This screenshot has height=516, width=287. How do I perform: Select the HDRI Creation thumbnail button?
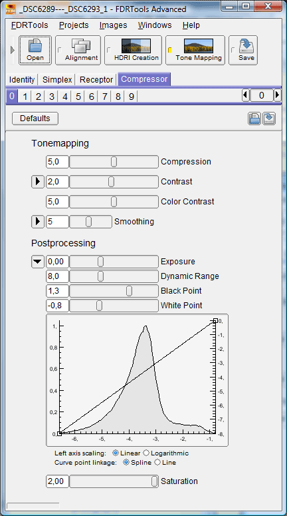133,50
